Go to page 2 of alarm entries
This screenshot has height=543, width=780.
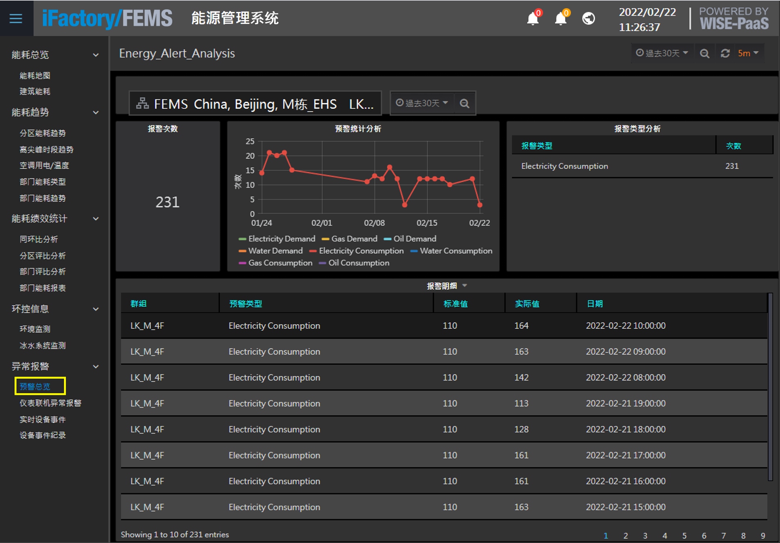coord(625,536)
